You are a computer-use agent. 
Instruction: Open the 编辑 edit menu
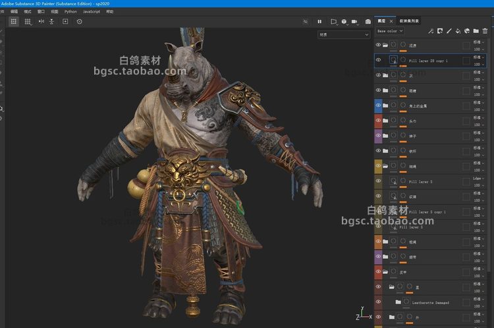click(x=14, y=11)
